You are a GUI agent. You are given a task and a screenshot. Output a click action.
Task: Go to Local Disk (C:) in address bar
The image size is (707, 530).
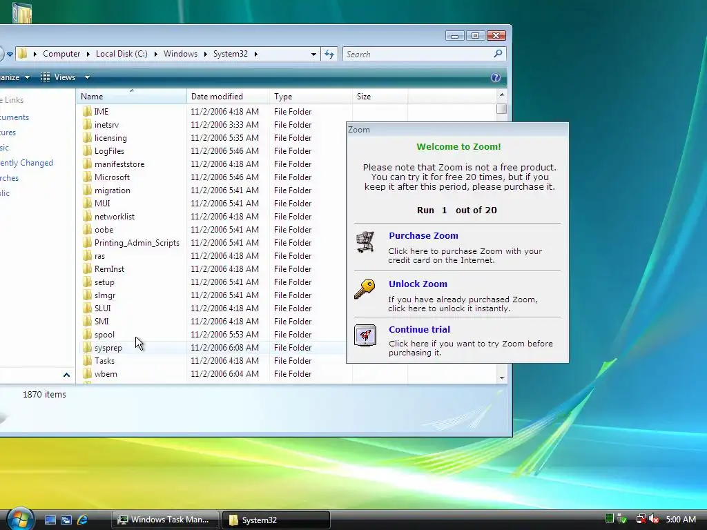pyautogui.click(x=122, y=54)
